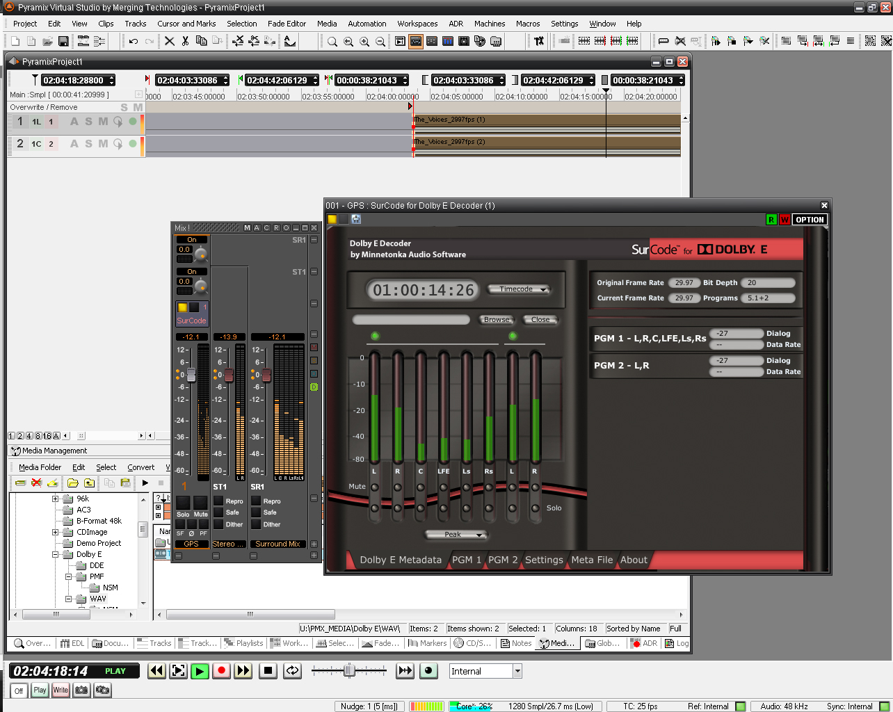This screenshot has height=712, width=893.
Task: Open the Timecode dropdown in decoder
Action: [x=519, y=289]
